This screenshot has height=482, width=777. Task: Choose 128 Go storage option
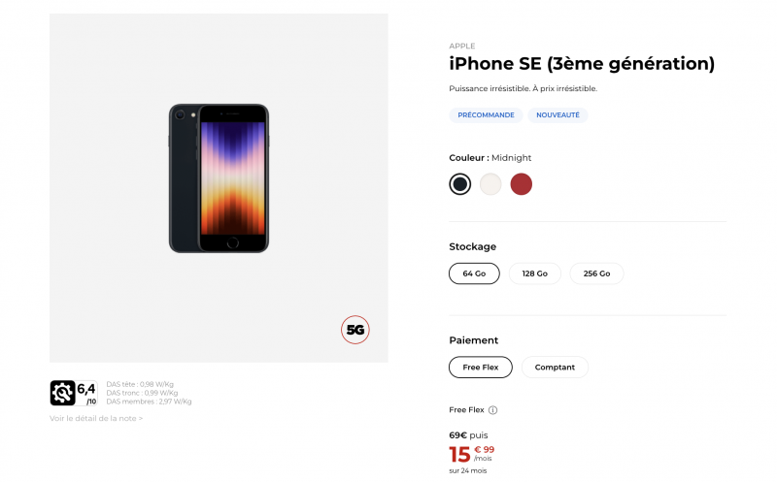(x=534, y=273)
